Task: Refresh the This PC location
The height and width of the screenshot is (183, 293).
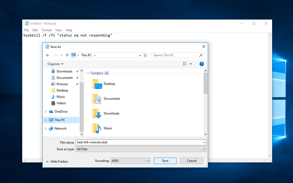Action: [145, 55]
